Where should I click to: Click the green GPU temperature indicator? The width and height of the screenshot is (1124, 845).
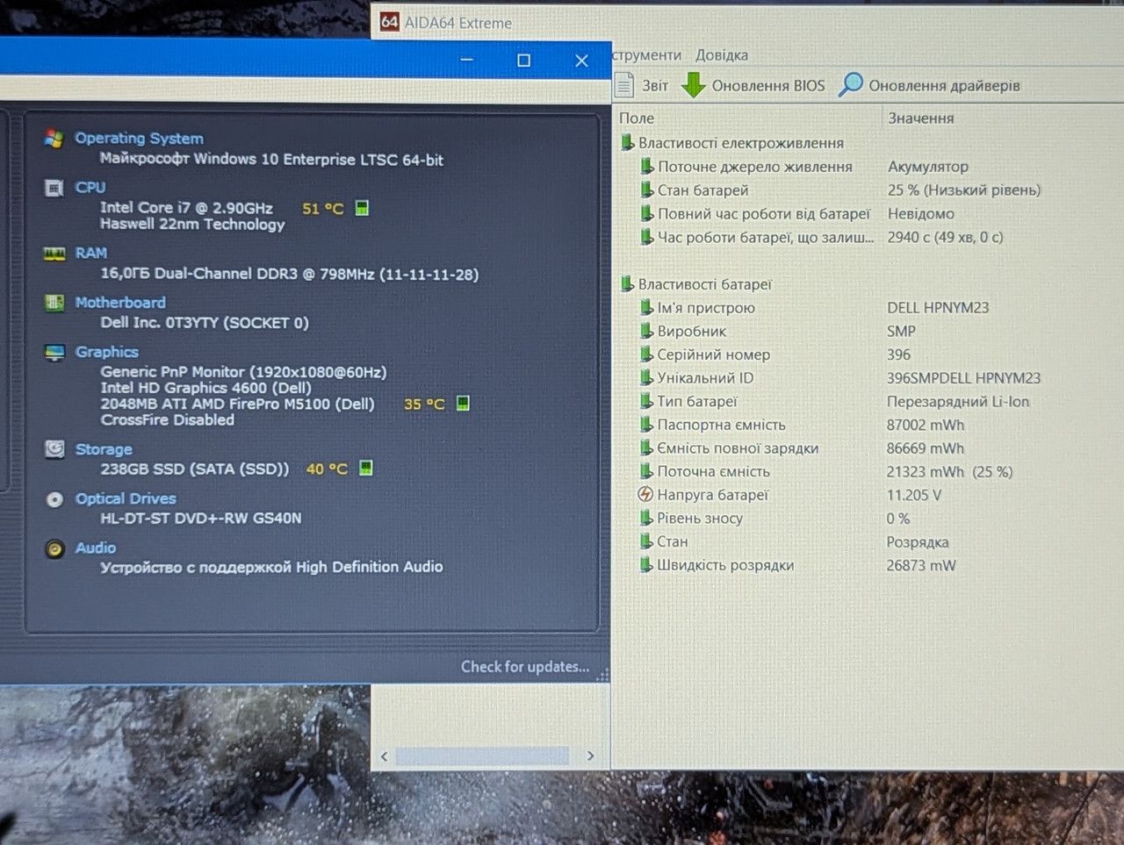coord(463,404)
